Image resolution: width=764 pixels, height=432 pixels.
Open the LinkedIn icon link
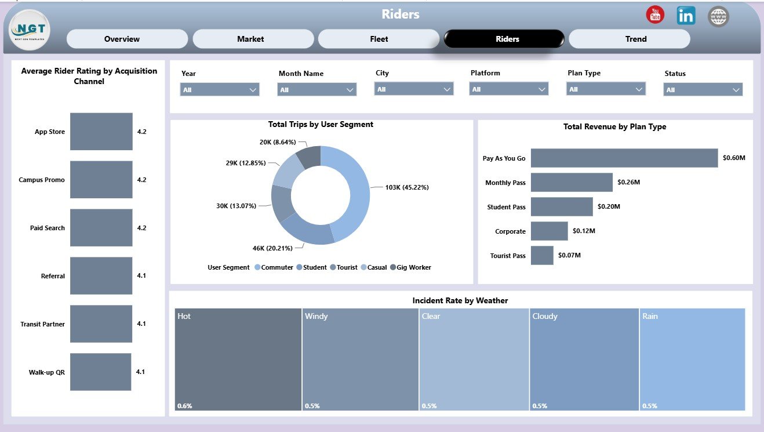pos(686,16)
